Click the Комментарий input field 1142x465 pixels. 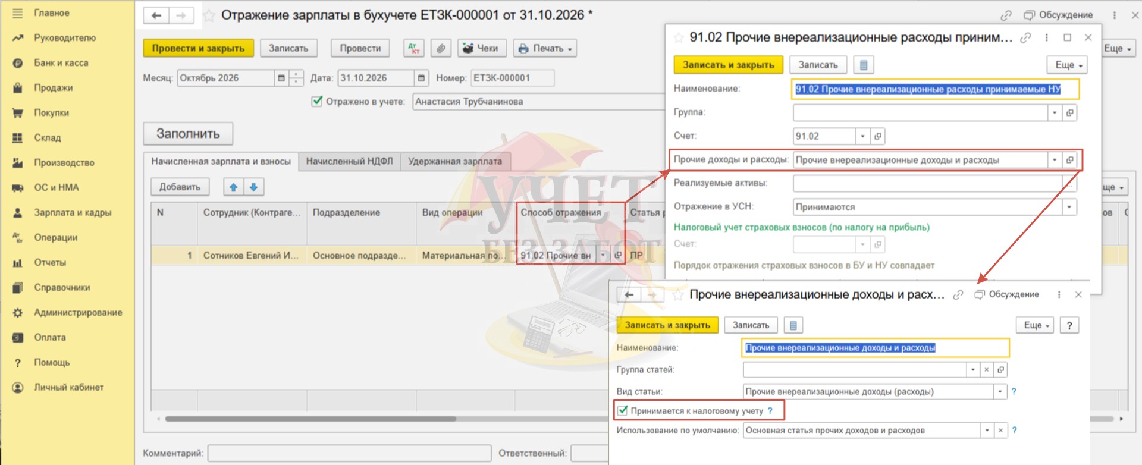coord(349,453)
